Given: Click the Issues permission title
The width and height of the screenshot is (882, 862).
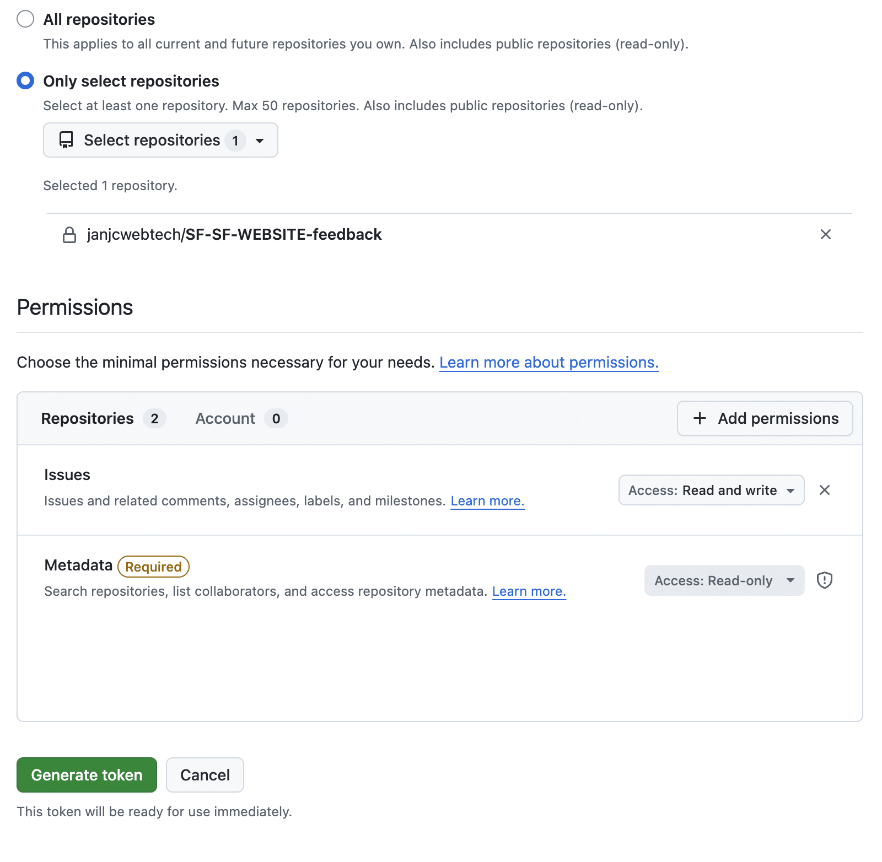Looking at the screenshot, I should pos(67,475).
